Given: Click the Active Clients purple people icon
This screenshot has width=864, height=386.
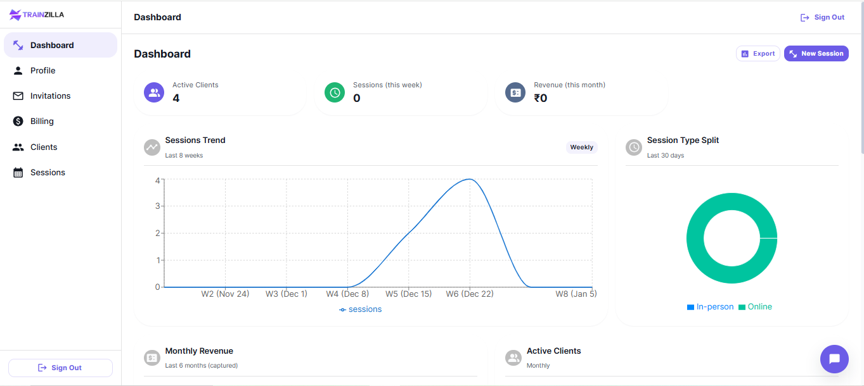Looking at the screenshot, I should tap(153, 92).
